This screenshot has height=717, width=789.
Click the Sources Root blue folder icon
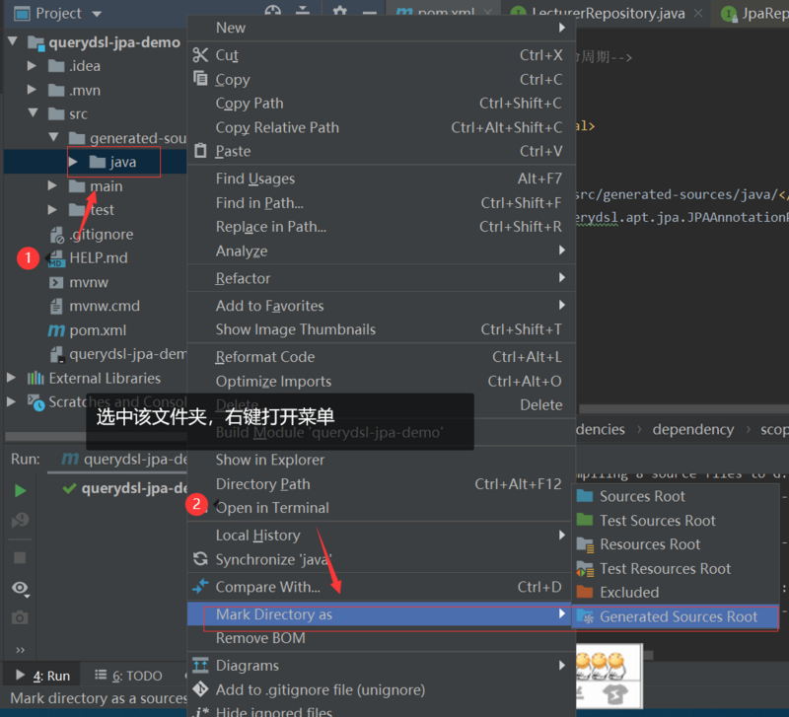(x=584, y=496)
